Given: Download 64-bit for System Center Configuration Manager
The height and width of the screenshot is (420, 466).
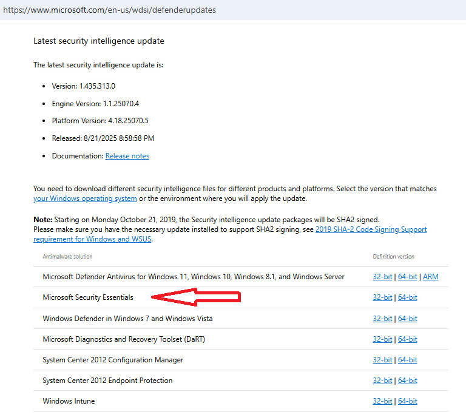Looking at the screenshot, I should click(408, 360).
